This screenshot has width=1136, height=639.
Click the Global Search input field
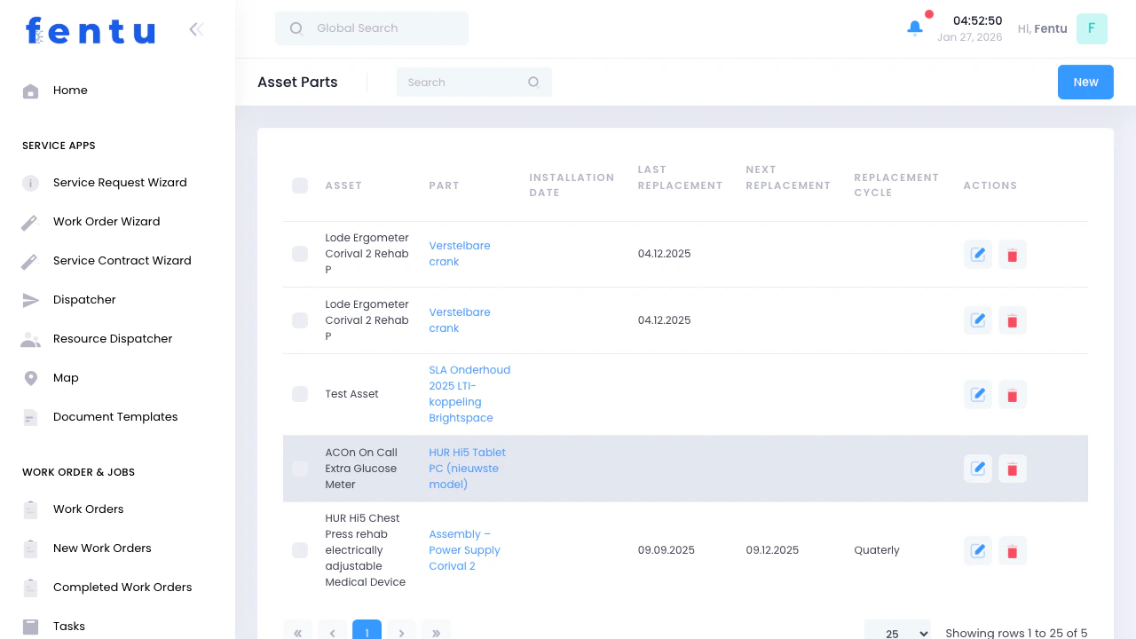(x=371, y=28)
